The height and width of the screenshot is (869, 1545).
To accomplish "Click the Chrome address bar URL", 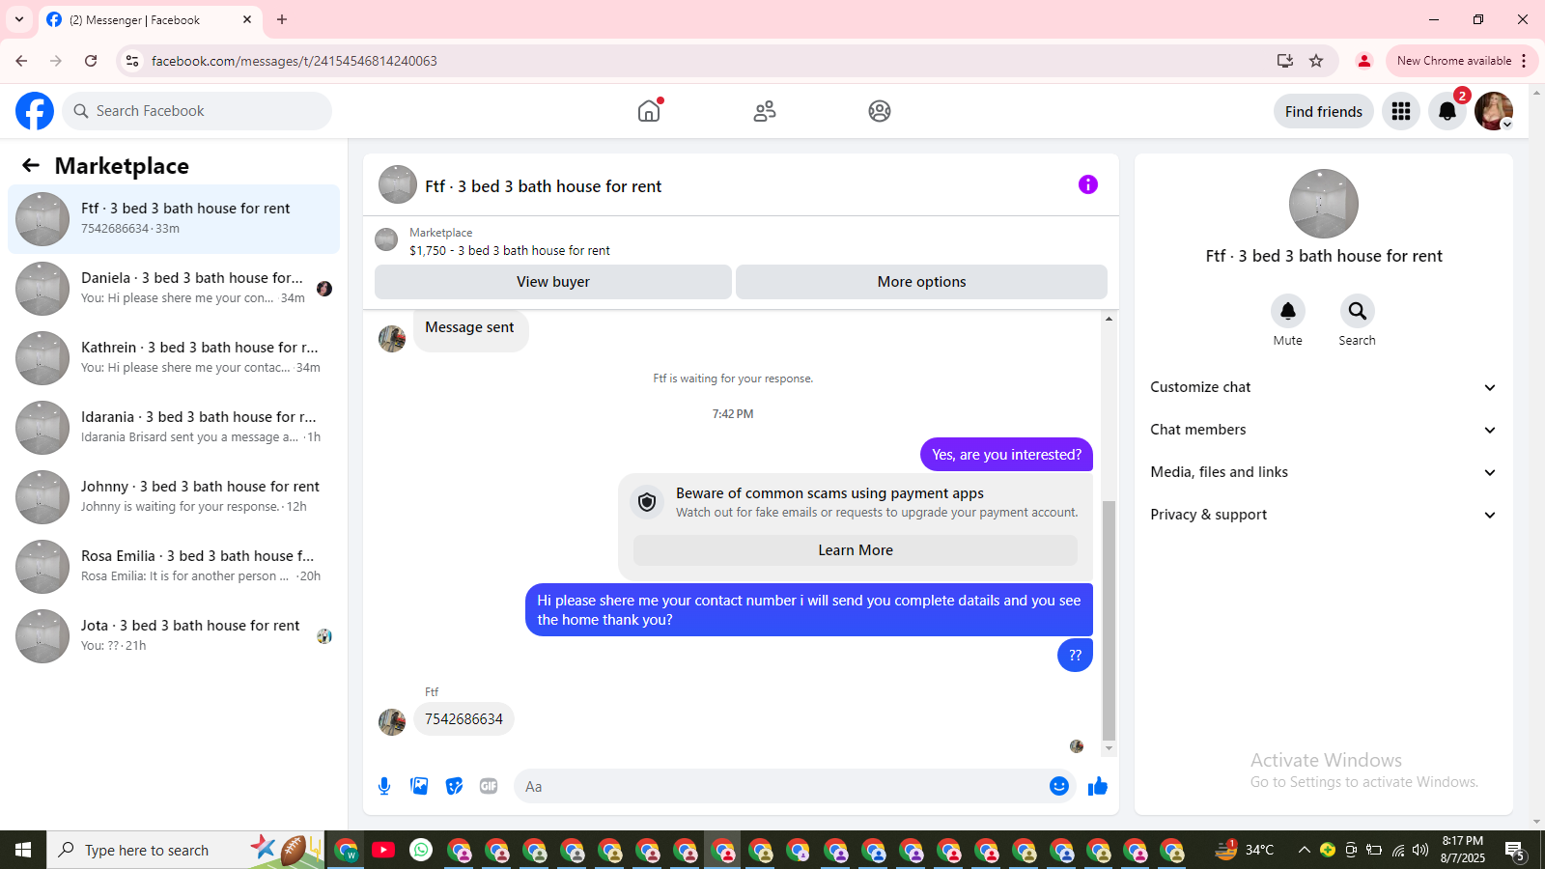I will tap(295, 61).
